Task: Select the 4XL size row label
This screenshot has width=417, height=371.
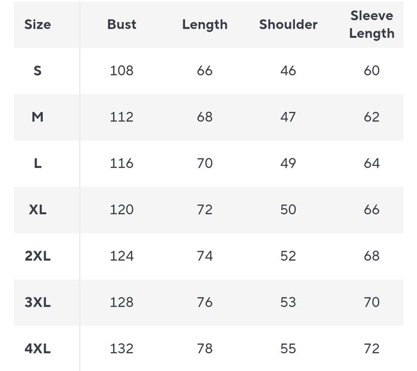Action: [37, 348]
